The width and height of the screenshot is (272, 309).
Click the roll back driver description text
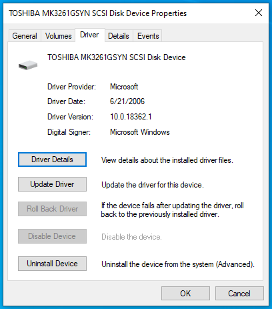coord(172,210)
